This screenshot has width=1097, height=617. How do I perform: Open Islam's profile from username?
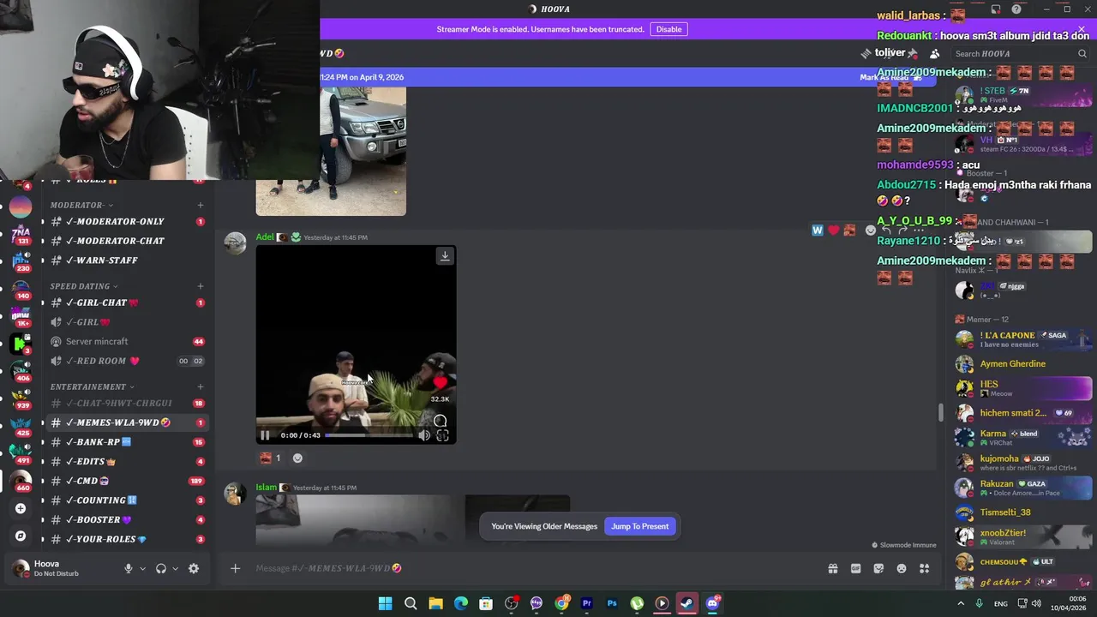[x=267, y=488]
